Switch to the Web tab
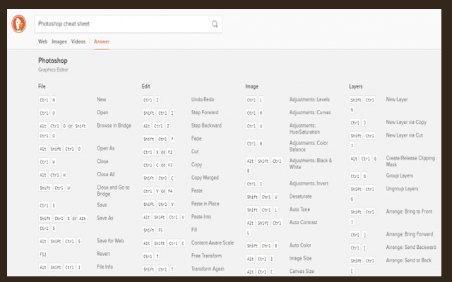The image size is (452, 282). (42, 42)
